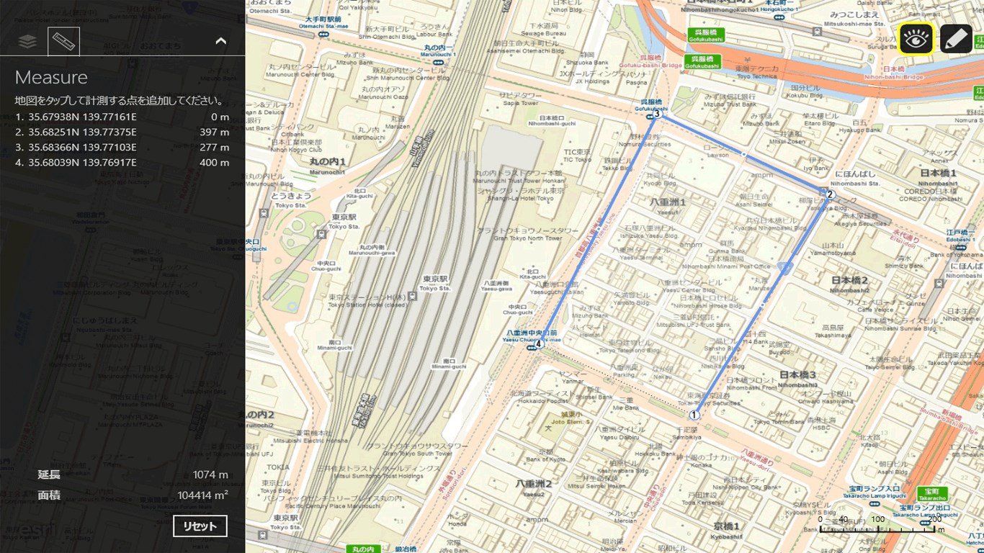
Task: Click midpoint handle between points 2 and 3
Action: point(743,154)
